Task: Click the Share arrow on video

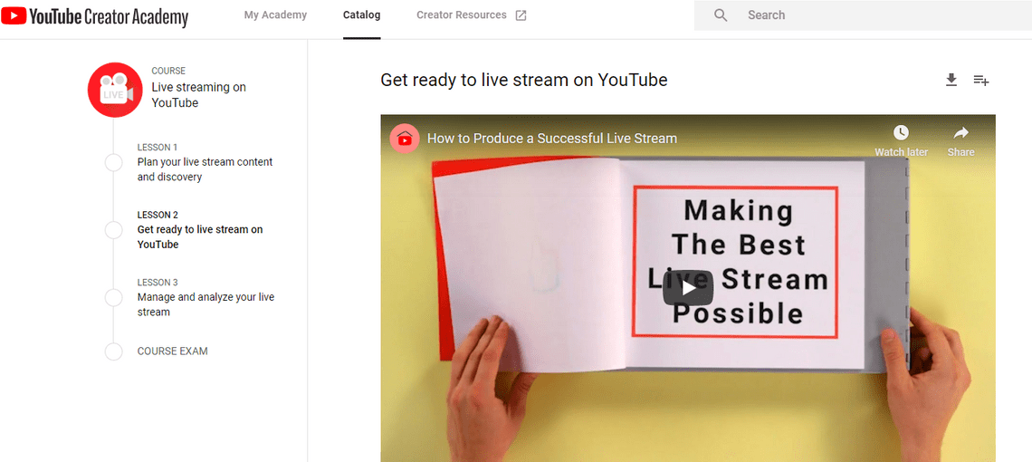Action: pos(960,132)
